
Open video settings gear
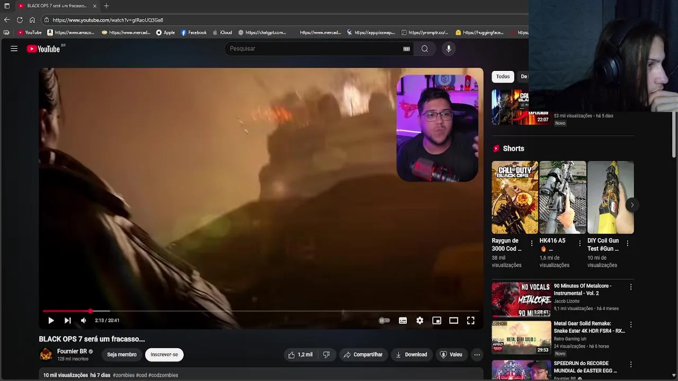(420, 320)
